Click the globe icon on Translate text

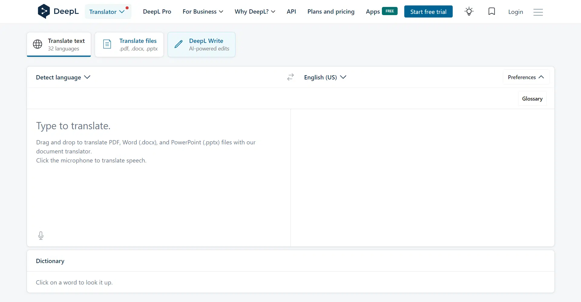coord(38,44)
